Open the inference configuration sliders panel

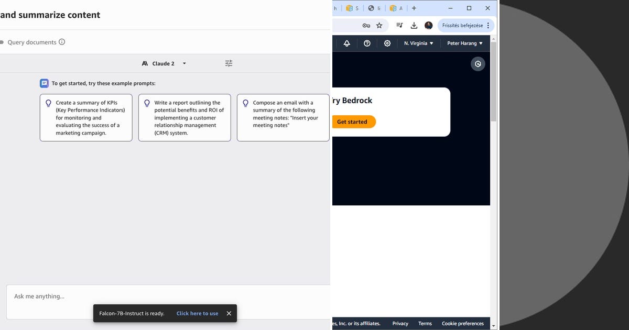(229, 63)
